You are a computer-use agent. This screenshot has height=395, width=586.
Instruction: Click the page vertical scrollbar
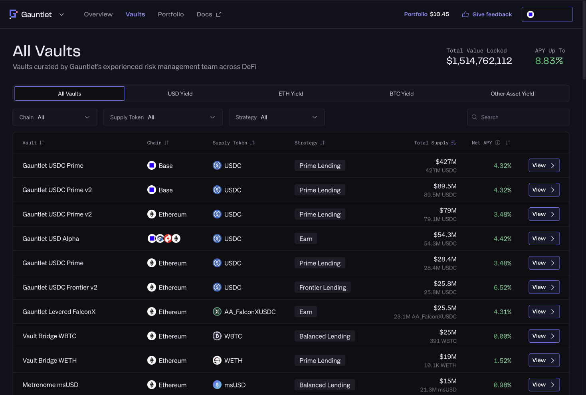click(x=584, y=40)
